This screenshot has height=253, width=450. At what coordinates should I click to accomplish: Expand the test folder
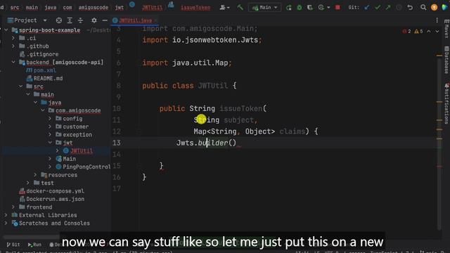point(28,183)
